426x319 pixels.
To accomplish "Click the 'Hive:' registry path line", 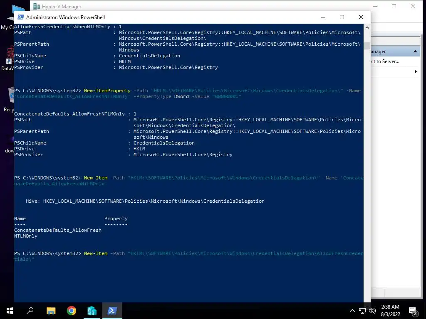I will pyautogui.click(x=145, y=201).
